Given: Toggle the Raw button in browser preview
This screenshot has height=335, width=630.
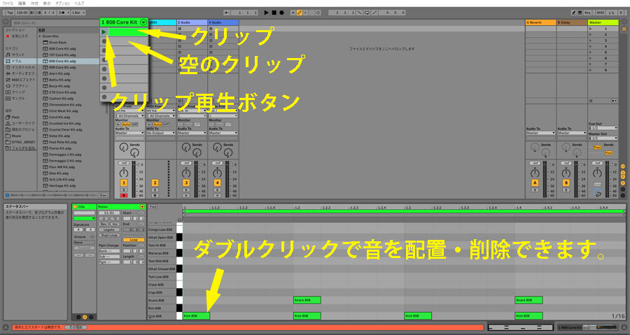Looking at the screenshot, I should tap(104, 195).
